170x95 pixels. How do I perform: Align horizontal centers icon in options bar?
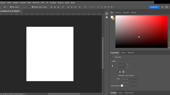point(55,7)
